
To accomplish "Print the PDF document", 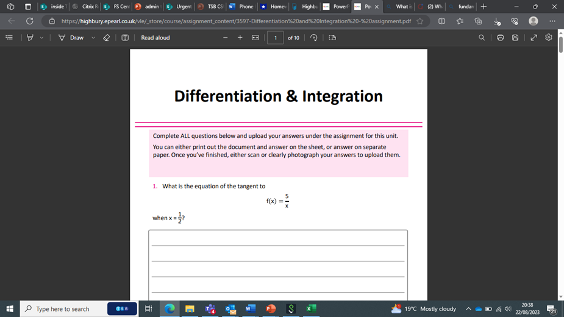I will pos(501,37).
